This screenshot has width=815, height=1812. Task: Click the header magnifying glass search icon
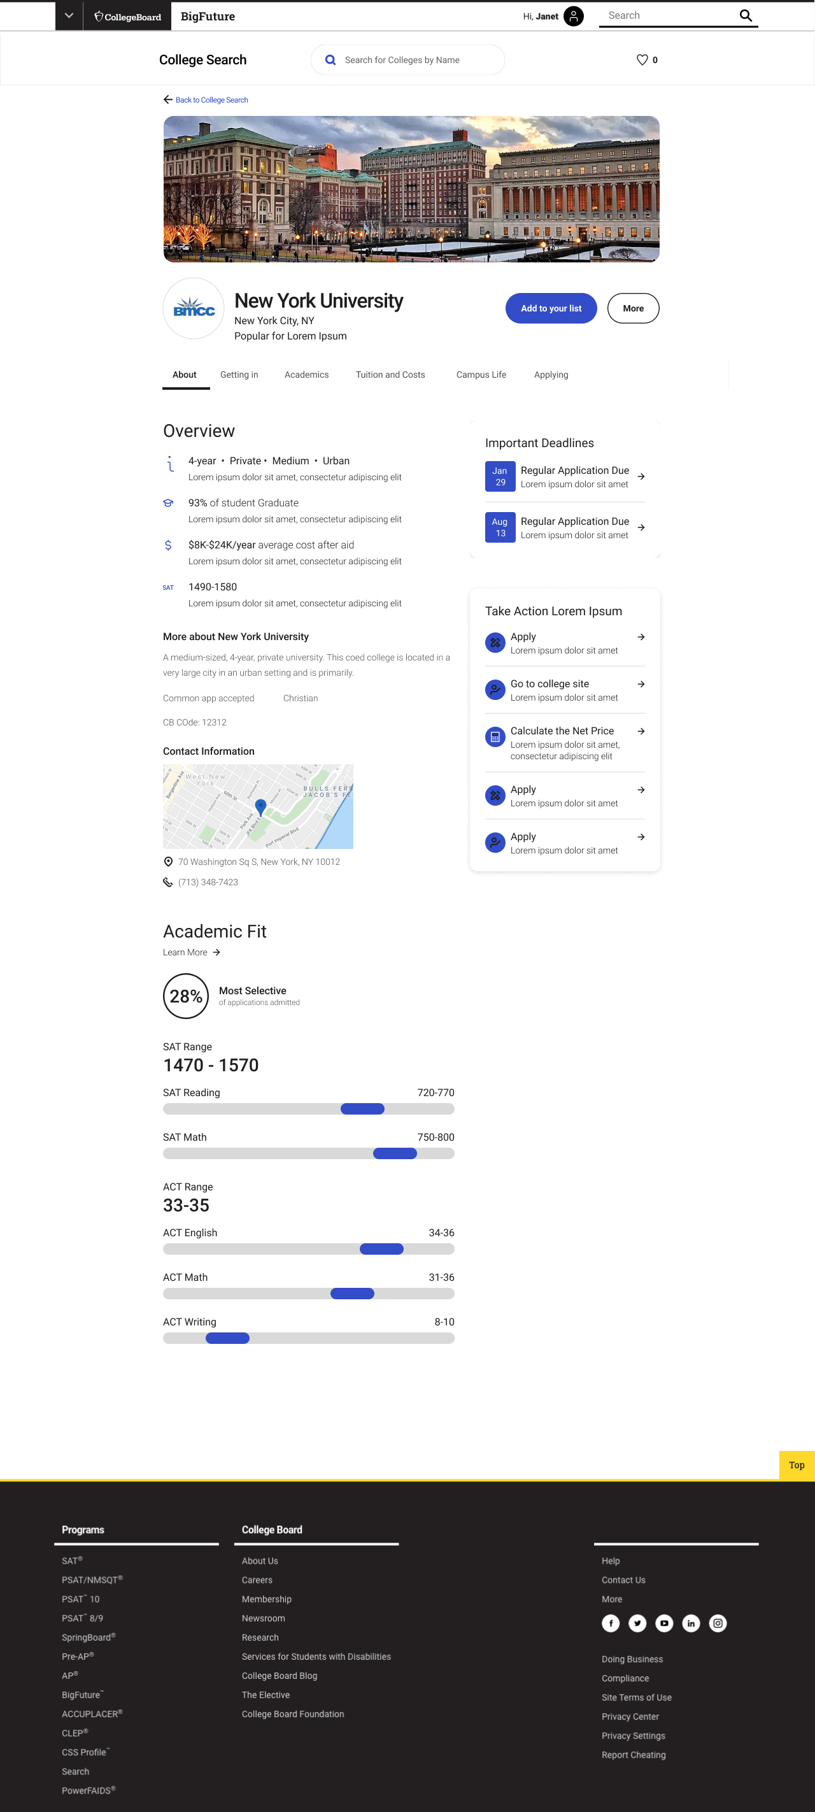coord(746,15)
